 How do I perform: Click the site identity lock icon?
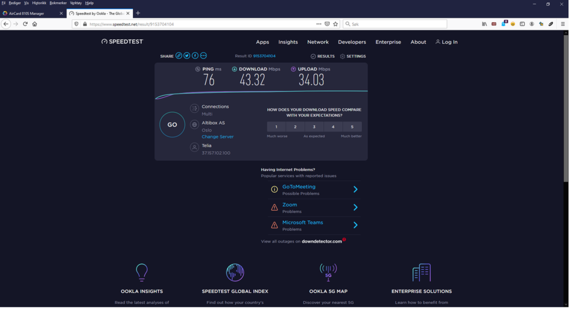86,25
